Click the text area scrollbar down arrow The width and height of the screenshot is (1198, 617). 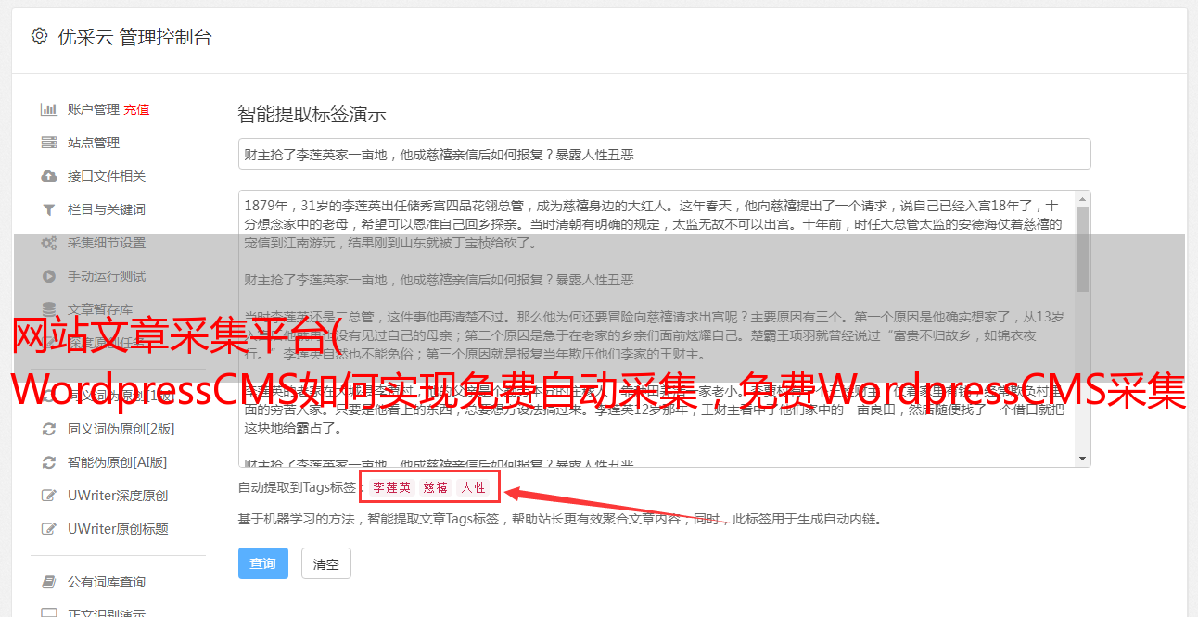click(x=1083, y=459)
